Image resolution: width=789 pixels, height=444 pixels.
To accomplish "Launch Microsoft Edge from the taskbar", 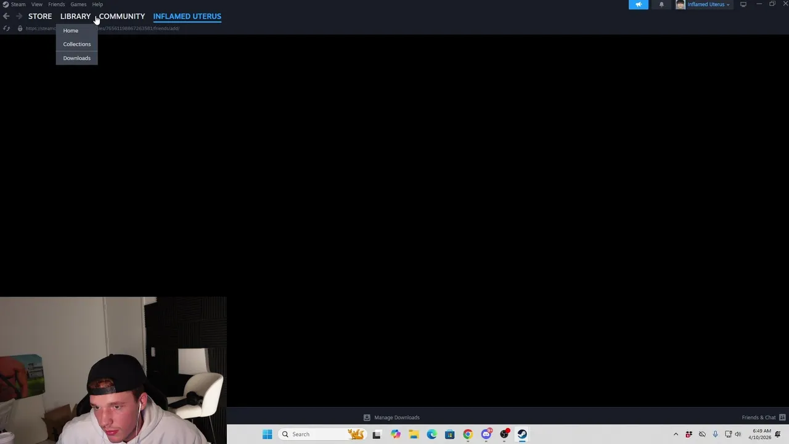I will click(x=431, y=434).
